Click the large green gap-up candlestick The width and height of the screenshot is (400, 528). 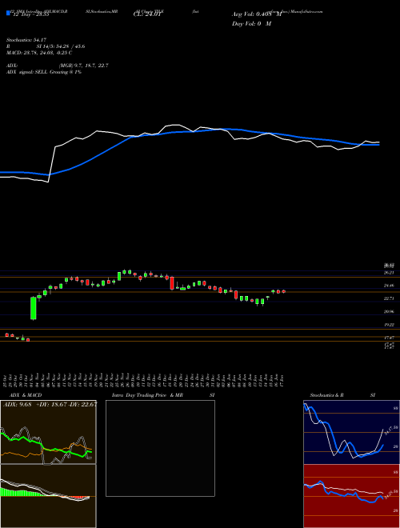(x=34, y=308)
